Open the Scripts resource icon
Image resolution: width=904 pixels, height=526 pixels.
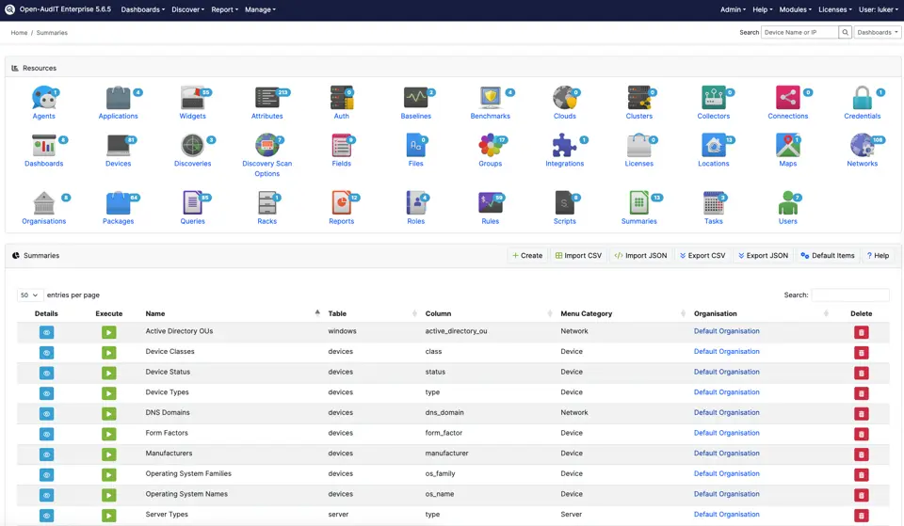[x=564, y=203]
